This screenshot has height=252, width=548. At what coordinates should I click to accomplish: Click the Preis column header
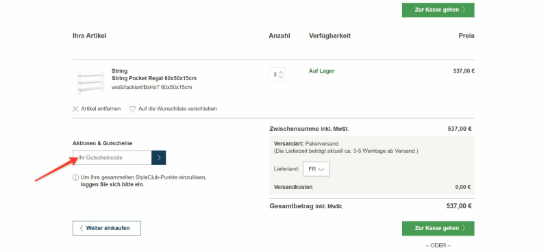coord(466,36)
